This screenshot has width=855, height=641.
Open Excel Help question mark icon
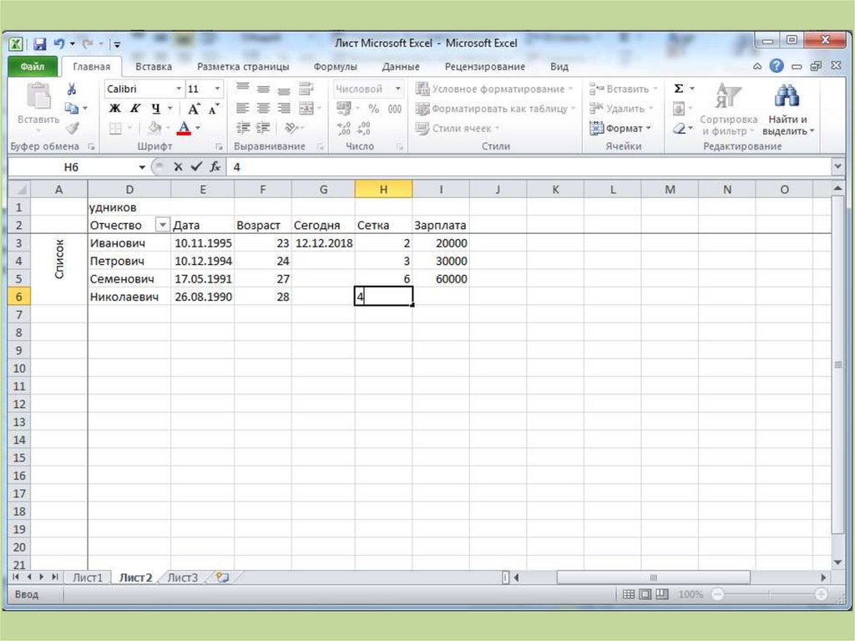(777, 66)
